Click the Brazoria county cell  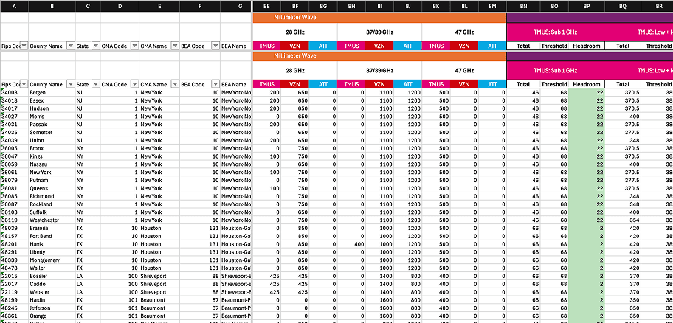click(x=52, y=228)
